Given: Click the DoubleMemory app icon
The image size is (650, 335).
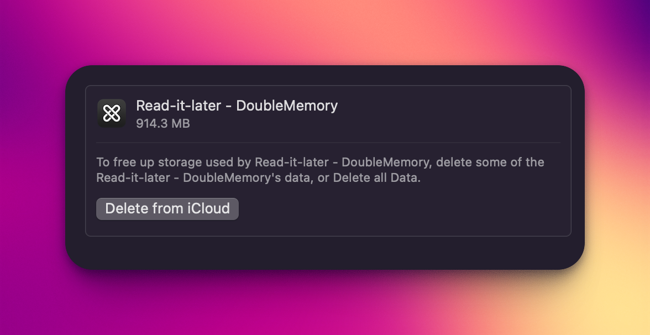Looking at the screenshot, I should [x=112, y=113].
